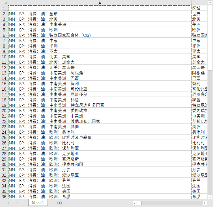Select cell ending in 全球
The width and height of the screenshot is (213, 207).
[100, 14]
